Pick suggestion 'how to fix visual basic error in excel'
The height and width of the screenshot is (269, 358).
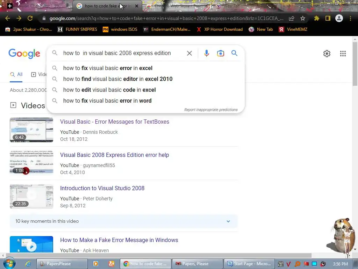coord(146,68)
